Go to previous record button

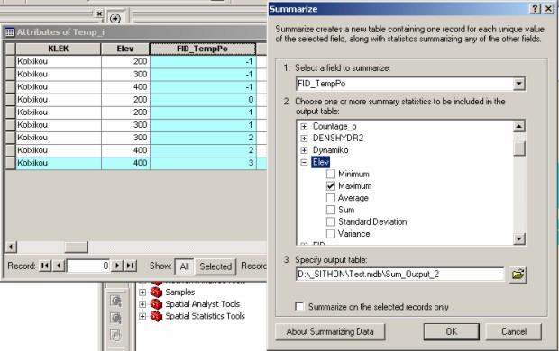point(60,265)
